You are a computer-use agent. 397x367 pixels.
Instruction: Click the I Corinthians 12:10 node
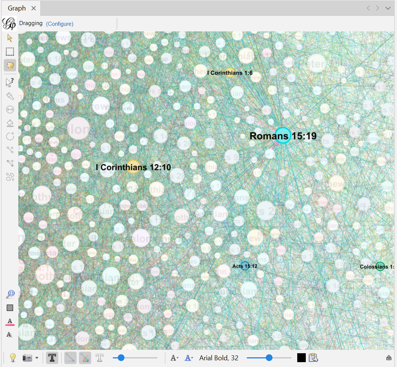coord(133,167)
